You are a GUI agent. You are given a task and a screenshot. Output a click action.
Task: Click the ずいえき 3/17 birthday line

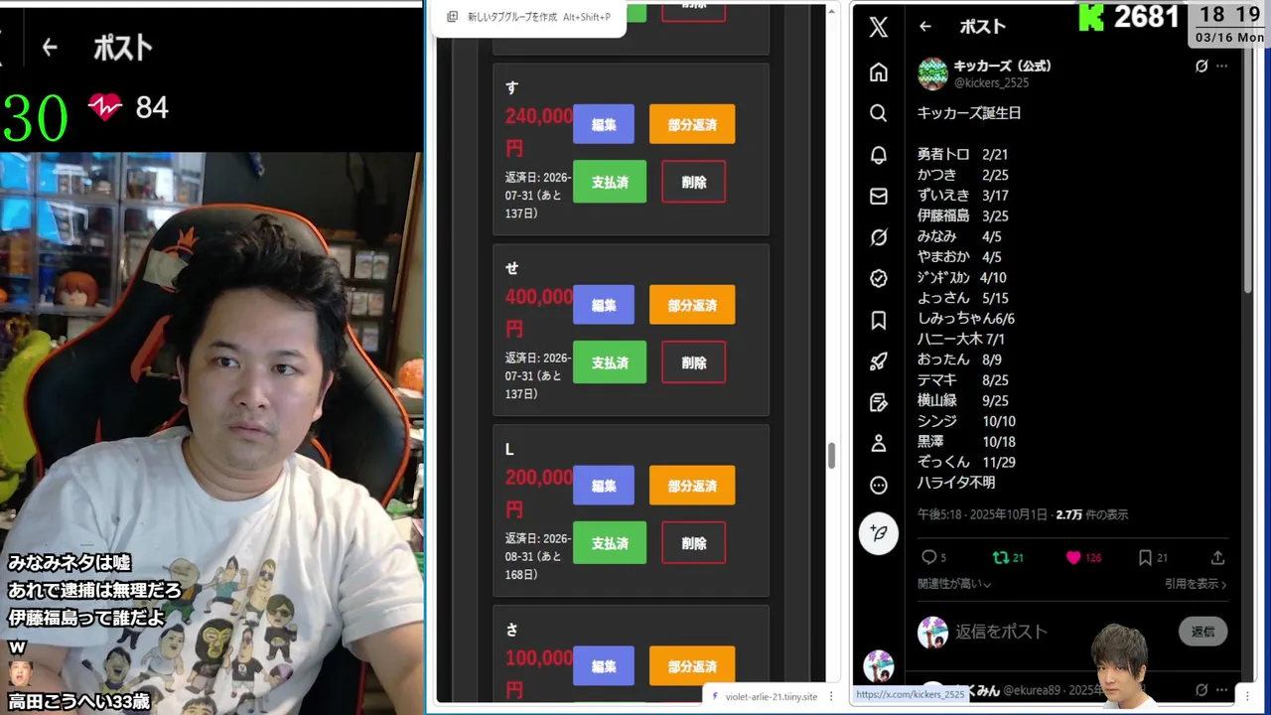click(962, 196)
